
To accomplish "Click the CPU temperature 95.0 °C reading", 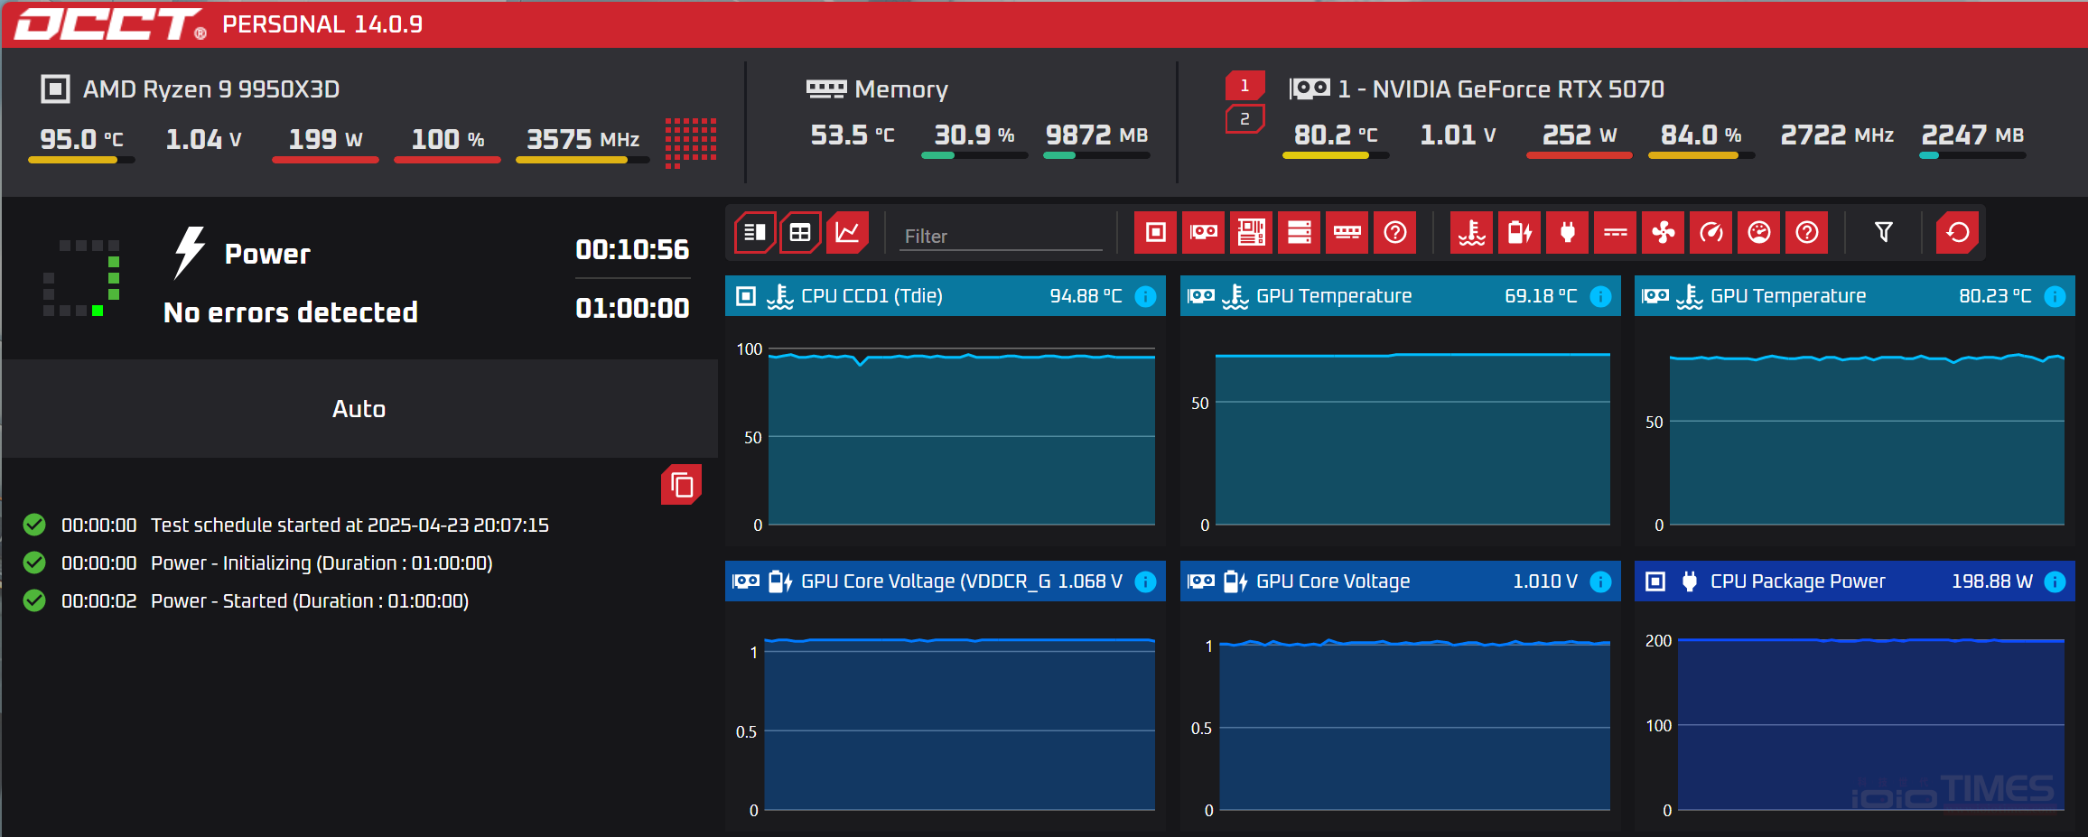I will (x=81, y=139).
